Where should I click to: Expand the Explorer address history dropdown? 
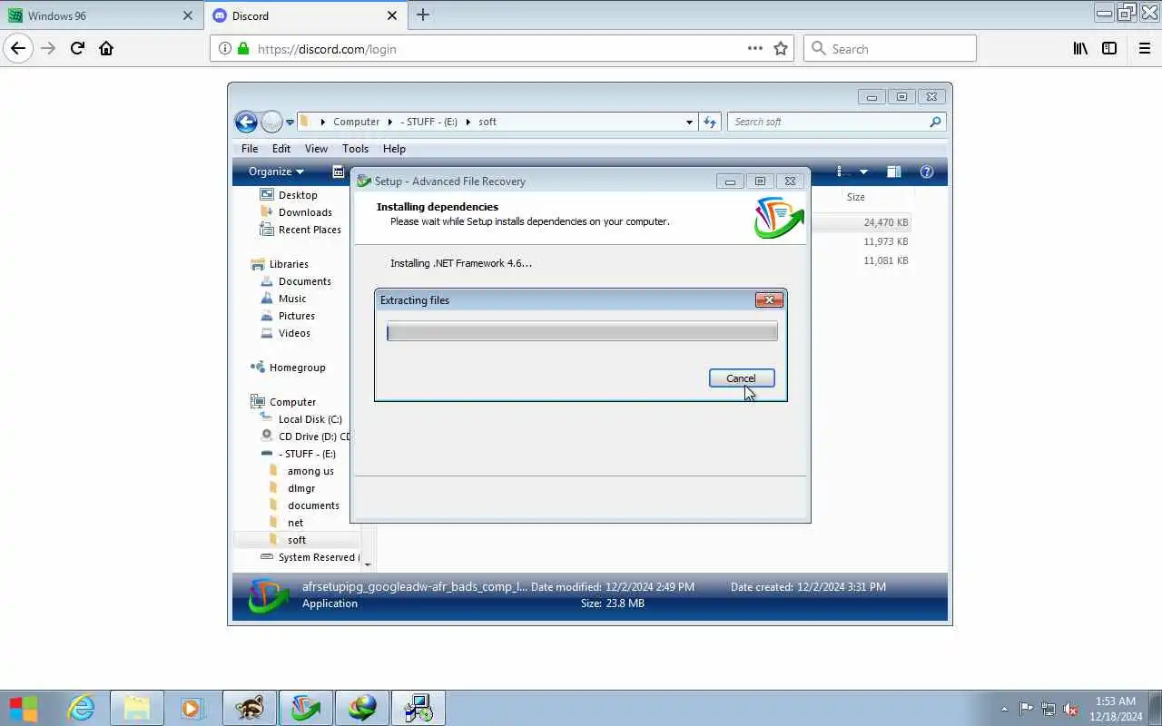click(689, 122)
